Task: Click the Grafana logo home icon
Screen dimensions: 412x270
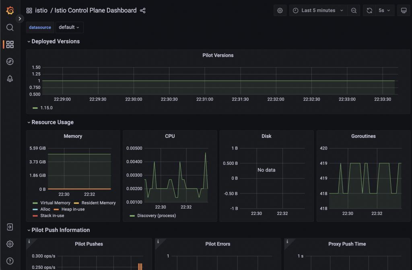Action: point(10,10)
